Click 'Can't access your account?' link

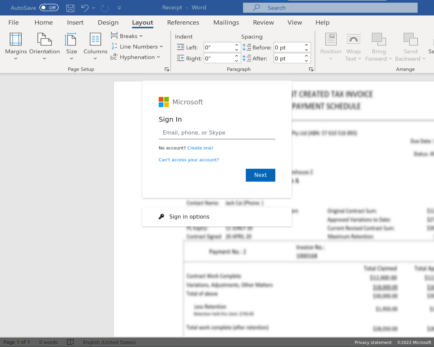coord(189,160)
